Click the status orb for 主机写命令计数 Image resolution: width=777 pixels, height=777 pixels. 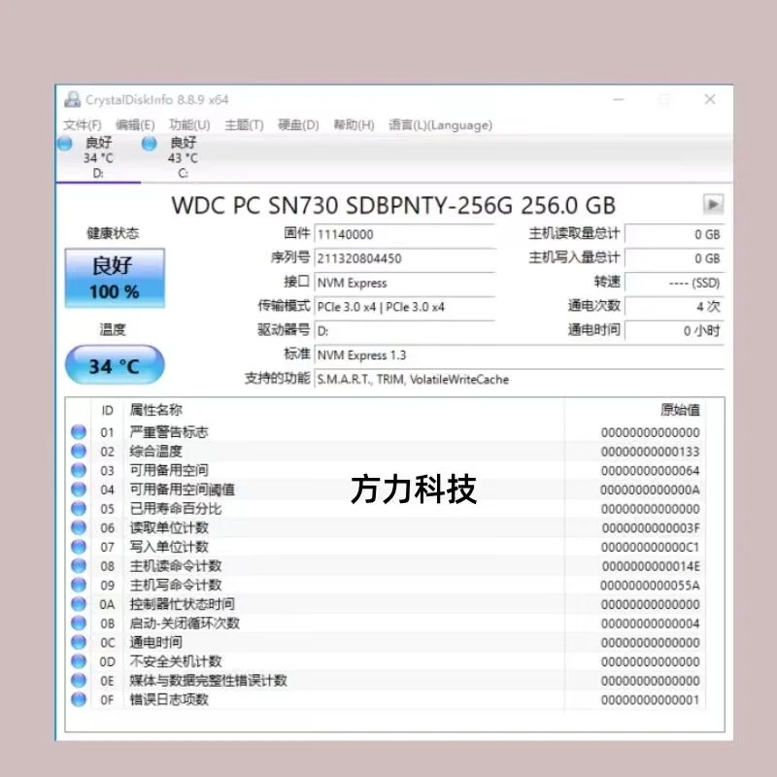pos(79,585)
